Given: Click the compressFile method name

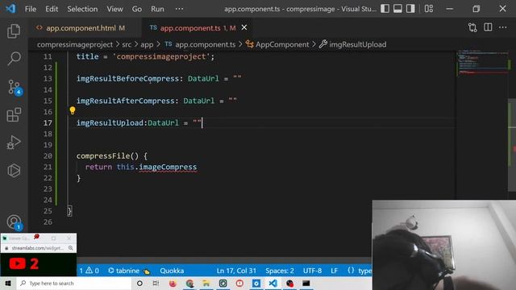Looking at the screenshot, I should point(103,155).
